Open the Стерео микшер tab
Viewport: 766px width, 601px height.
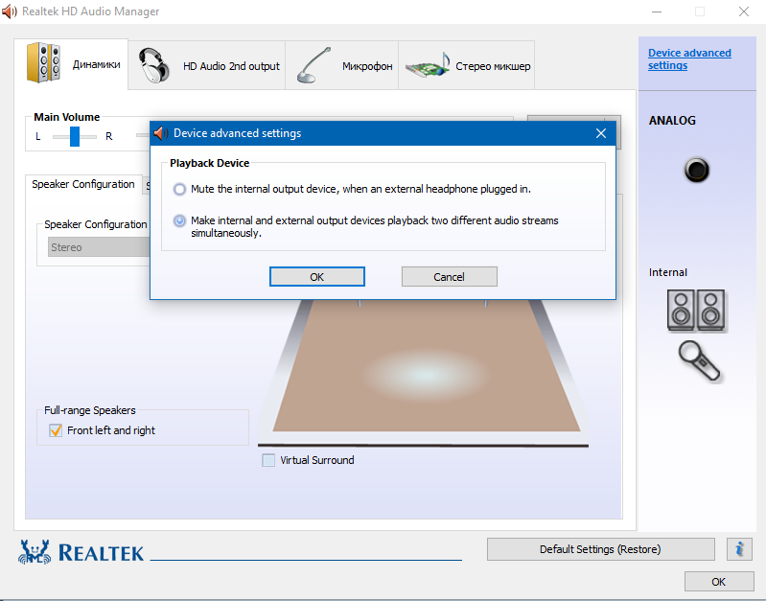click(x=467, y=65)
